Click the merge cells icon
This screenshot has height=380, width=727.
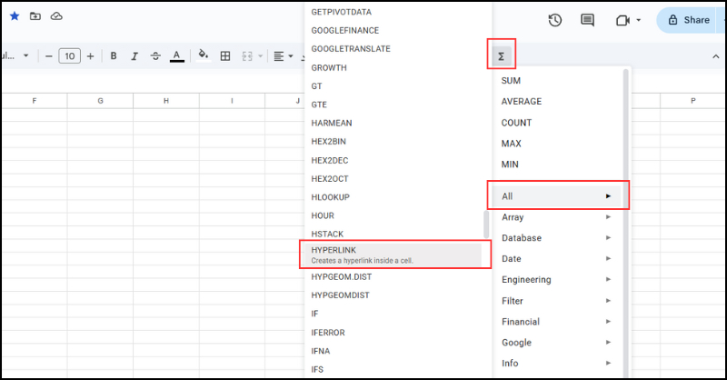tap(247, 56)
